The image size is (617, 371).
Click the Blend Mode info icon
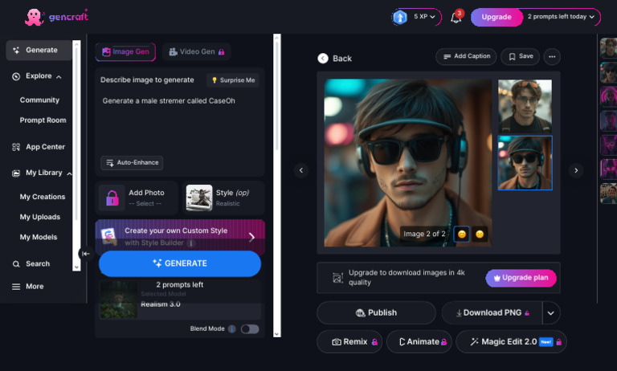pos(231,329)
